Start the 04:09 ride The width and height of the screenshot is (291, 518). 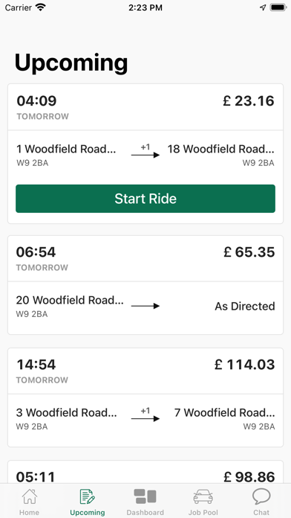(x=145, y=199)
